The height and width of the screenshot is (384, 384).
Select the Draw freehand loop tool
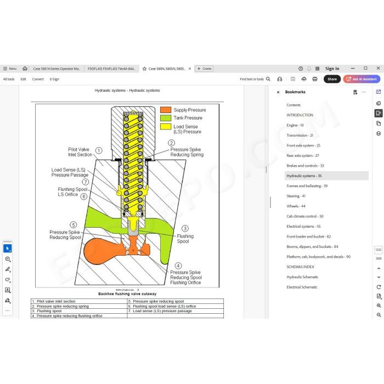[x=8, y=280]
